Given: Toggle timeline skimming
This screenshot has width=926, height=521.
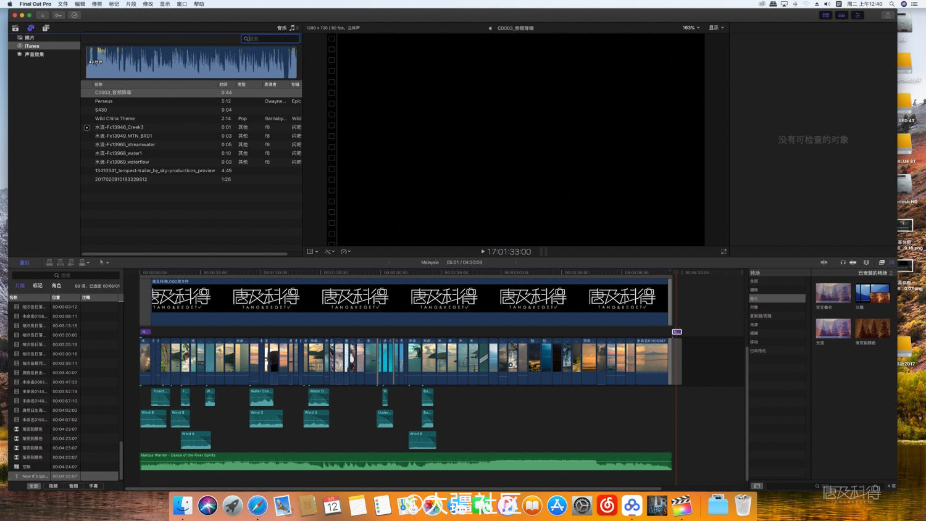Looking at the screenshot, I should pyautogui.click(x=824, y=262).
